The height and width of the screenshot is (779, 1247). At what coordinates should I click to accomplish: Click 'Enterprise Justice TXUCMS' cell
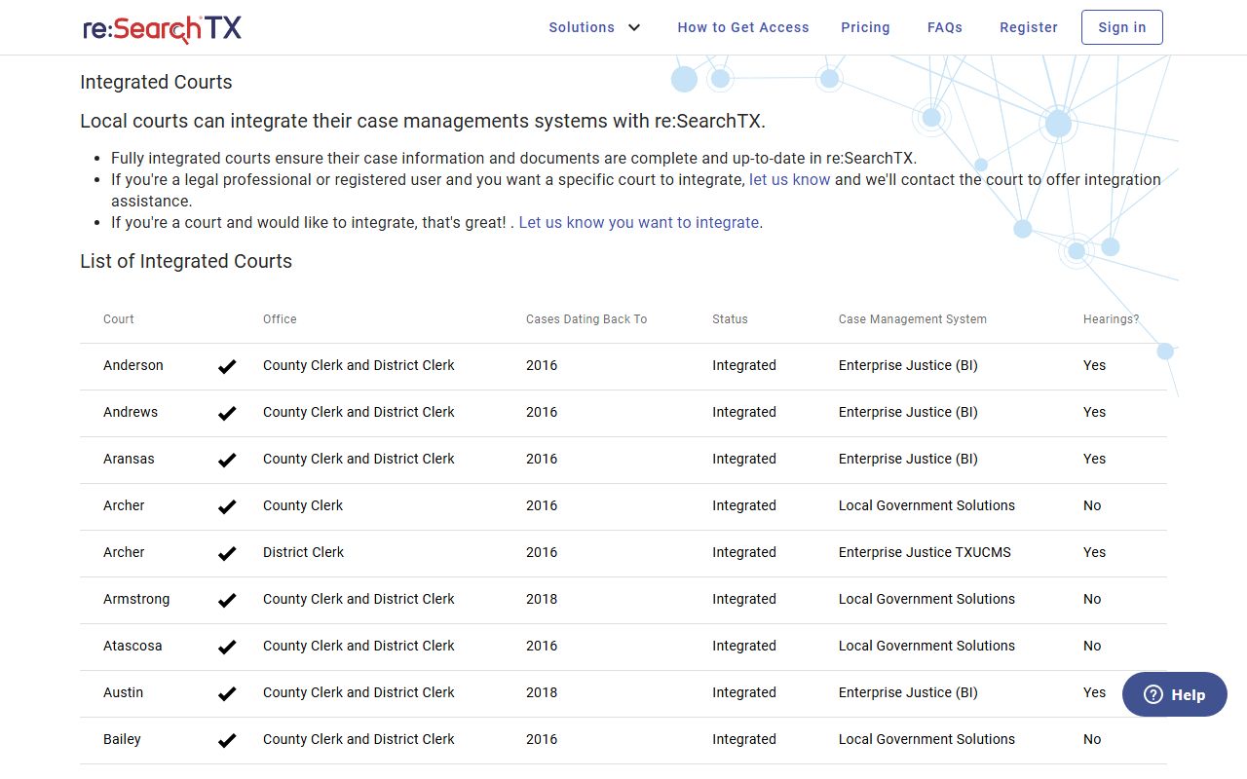point(925,552)
